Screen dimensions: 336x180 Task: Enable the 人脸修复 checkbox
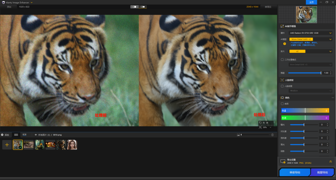point(282,86)
